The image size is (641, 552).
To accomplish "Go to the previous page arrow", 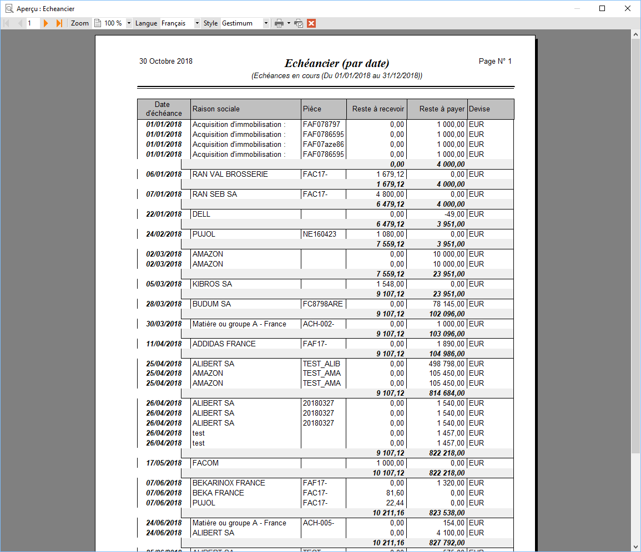I will tap(19, 23).
